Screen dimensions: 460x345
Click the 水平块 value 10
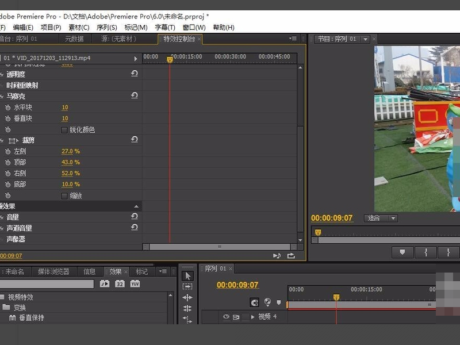coord(65,108)
